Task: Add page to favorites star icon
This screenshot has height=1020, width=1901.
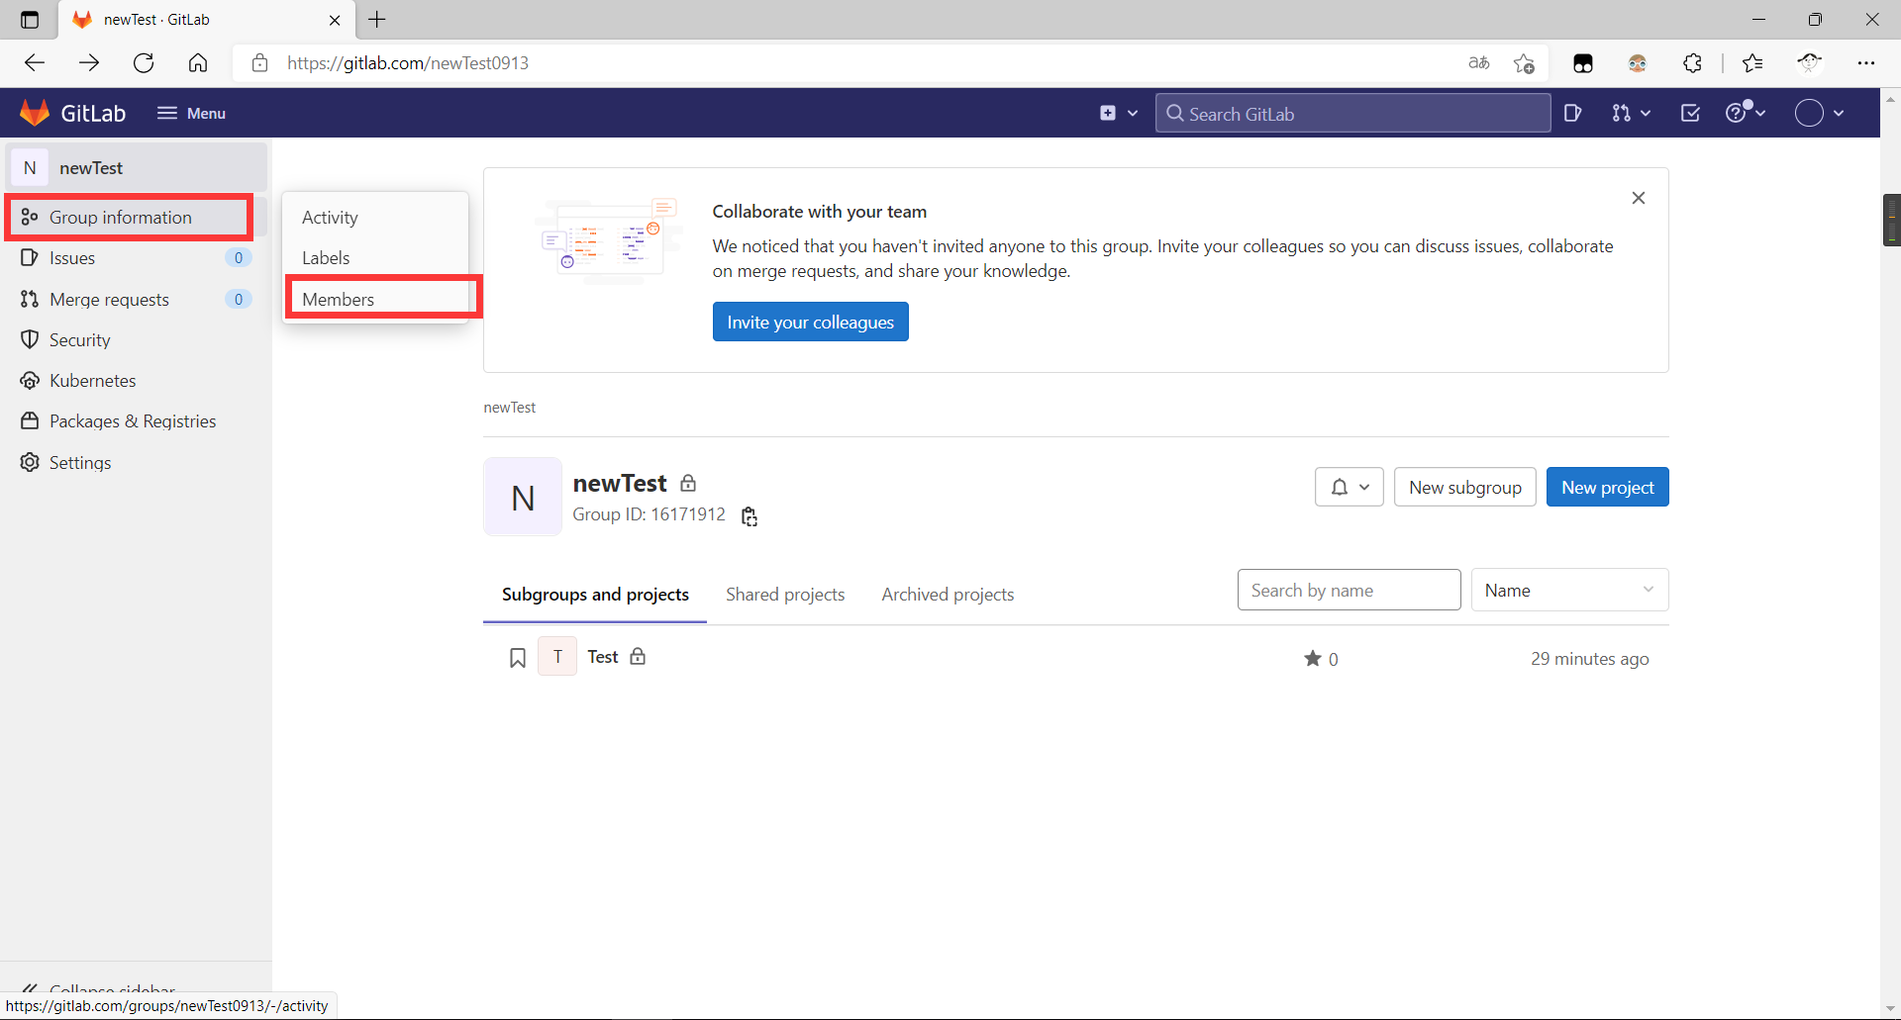Action: [1524, 63]
